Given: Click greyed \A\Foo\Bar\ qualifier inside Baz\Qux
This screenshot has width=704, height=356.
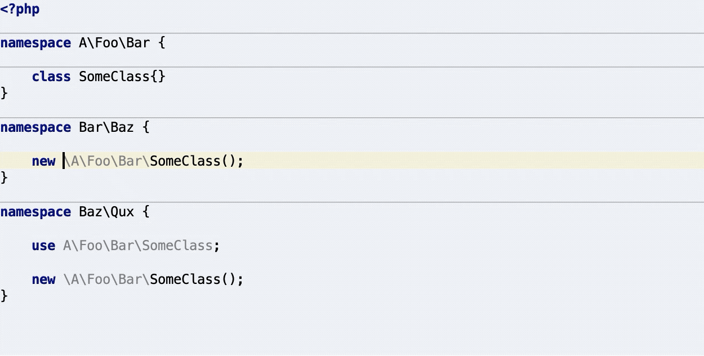Looking at the screenshot, I should (107, 280).
